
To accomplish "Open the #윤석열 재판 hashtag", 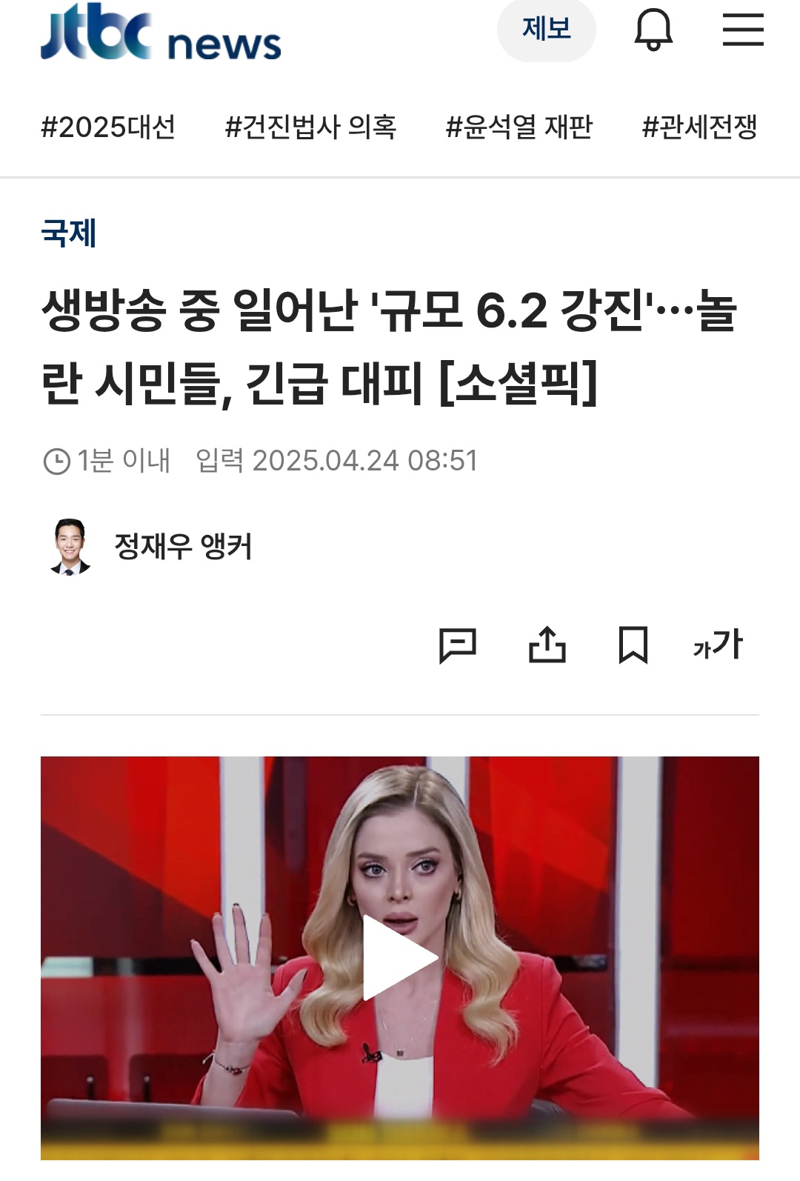I will 519,127.
